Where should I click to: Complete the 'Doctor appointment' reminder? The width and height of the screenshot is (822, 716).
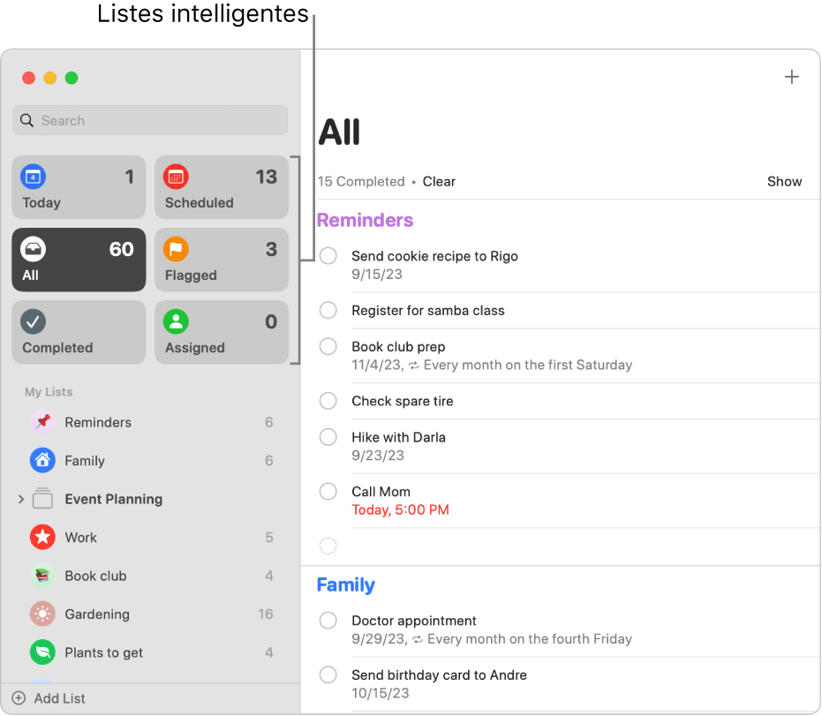tap(328, 621)
